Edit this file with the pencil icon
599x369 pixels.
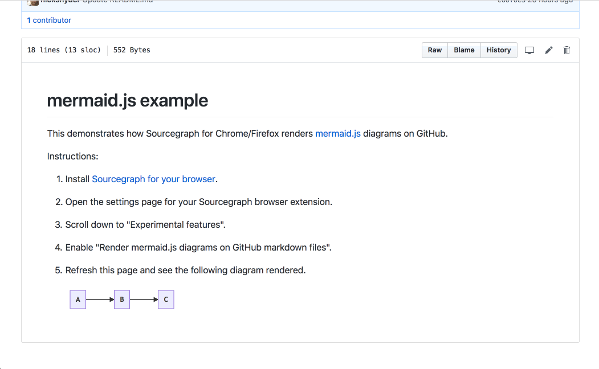click(x=549, y=50)
